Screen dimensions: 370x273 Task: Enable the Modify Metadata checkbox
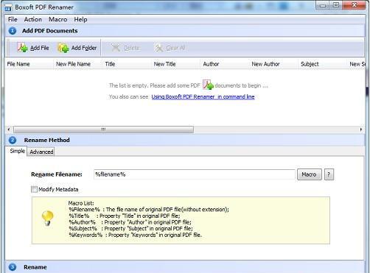click(x=34, y=189)
